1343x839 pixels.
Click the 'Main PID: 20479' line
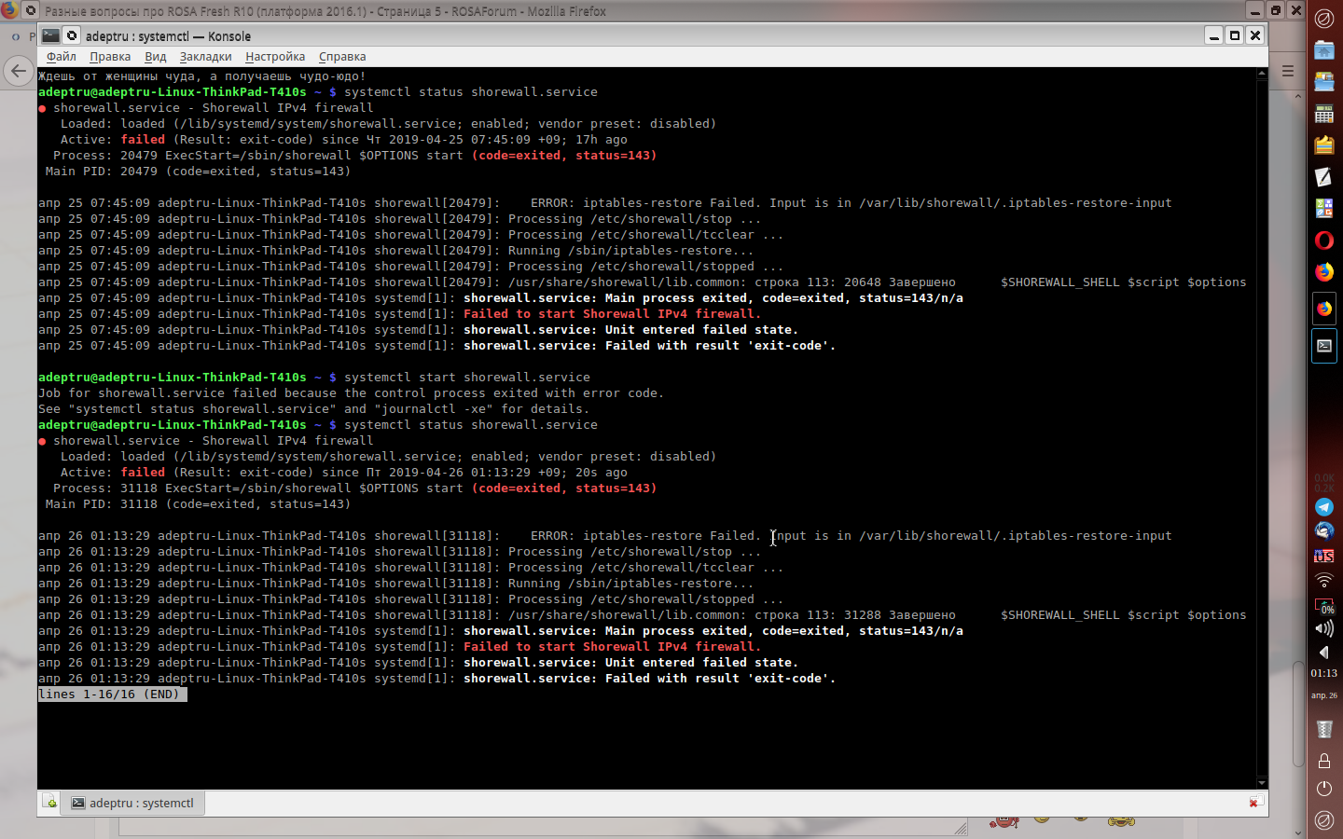(x=199, y=172)
